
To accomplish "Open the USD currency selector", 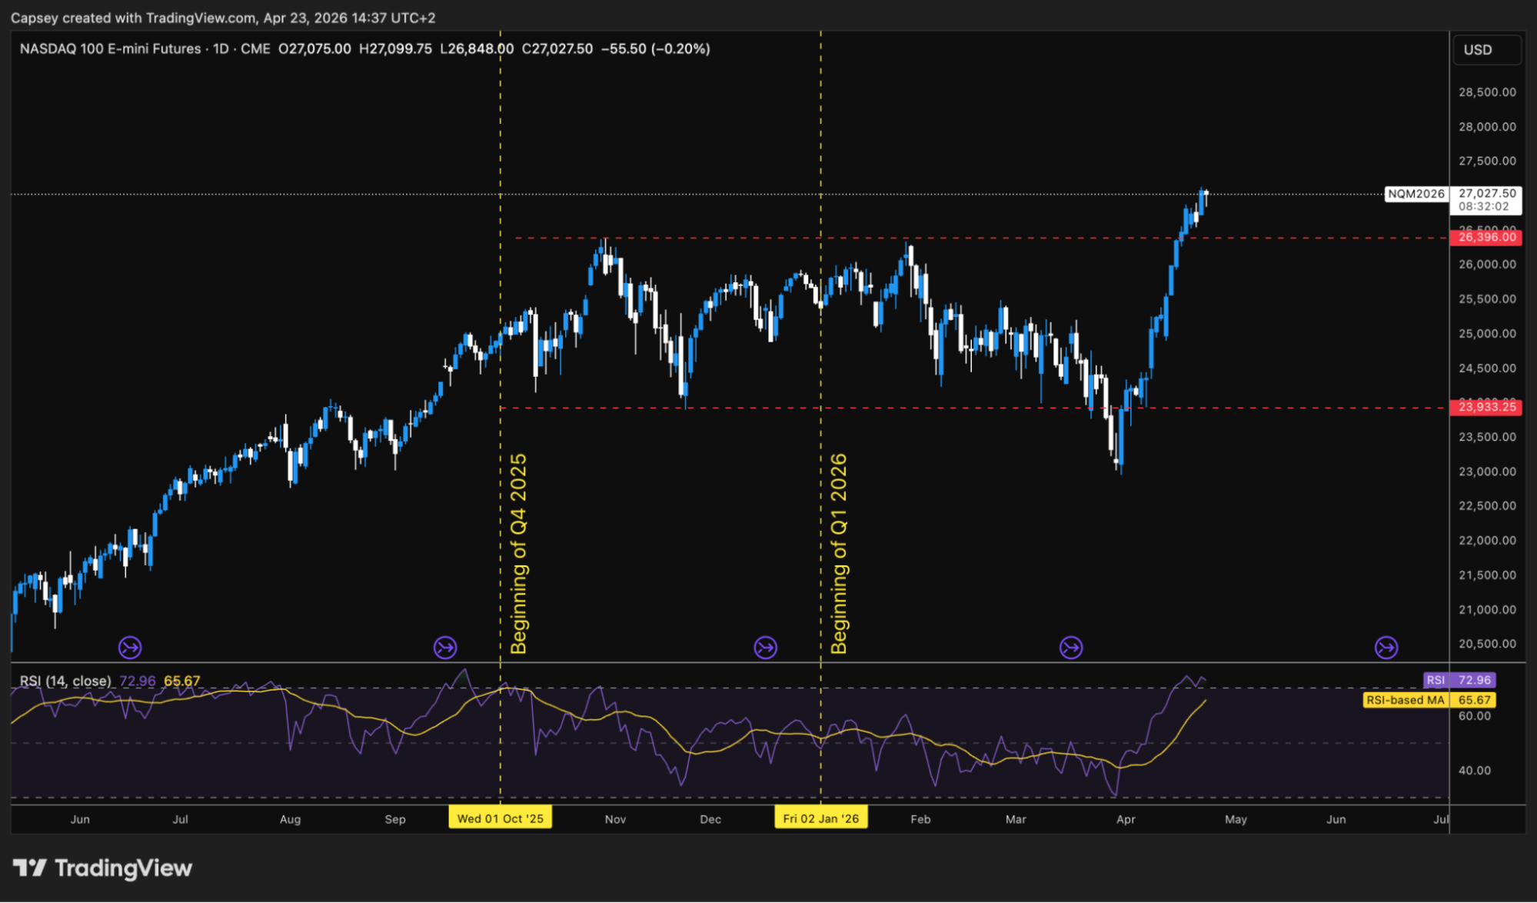I will pyautogui.click(x=1485, y=50).
